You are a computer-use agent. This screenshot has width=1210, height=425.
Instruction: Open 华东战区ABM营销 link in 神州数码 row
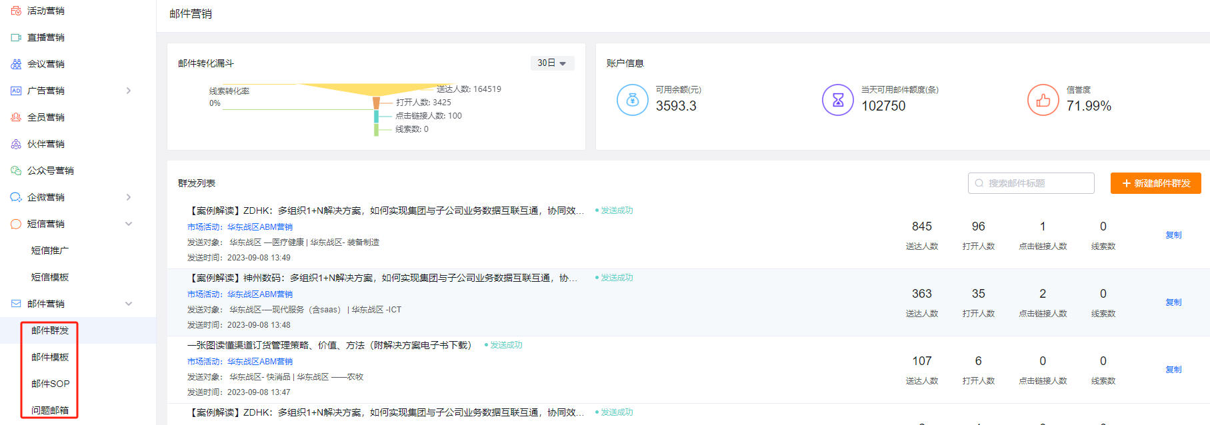pos(260,294)
